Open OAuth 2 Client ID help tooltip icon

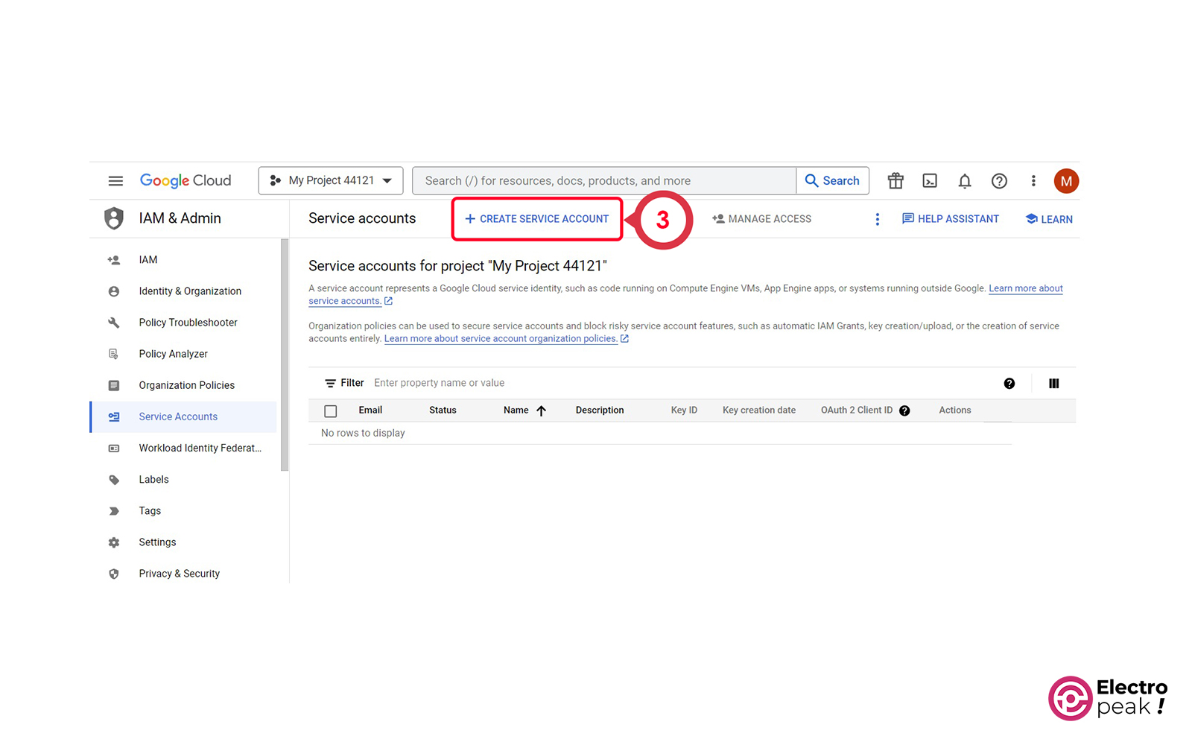click(x=904, y=410)
